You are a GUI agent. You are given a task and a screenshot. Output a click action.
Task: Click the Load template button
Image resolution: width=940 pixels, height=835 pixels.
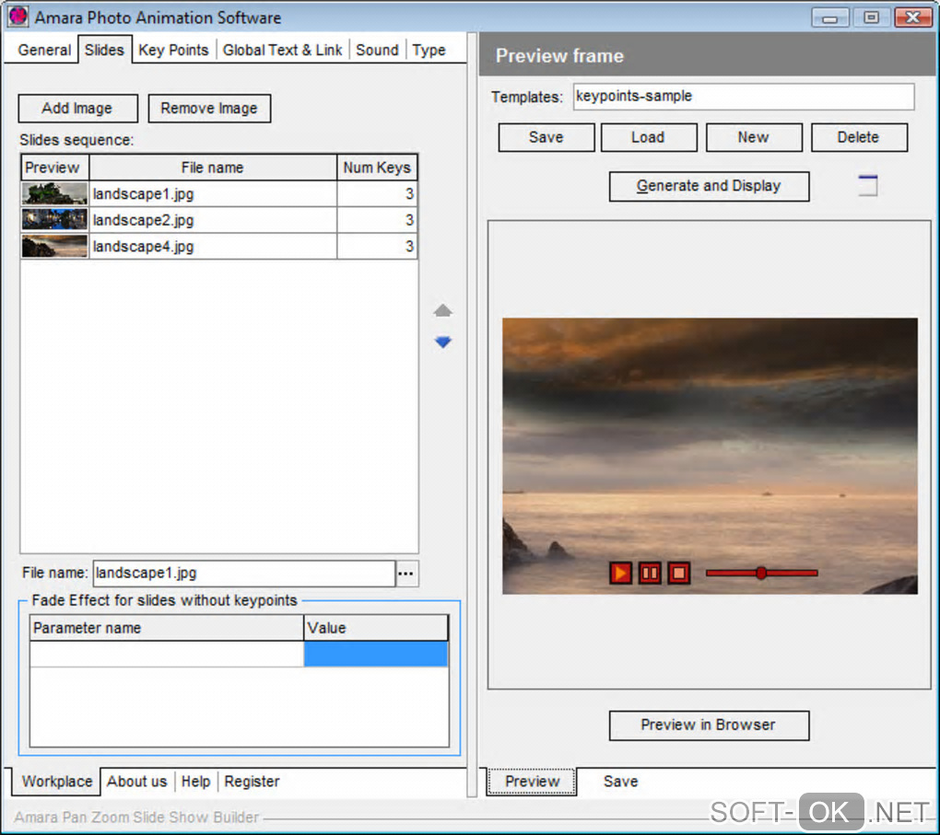click(x=649, y=137)
